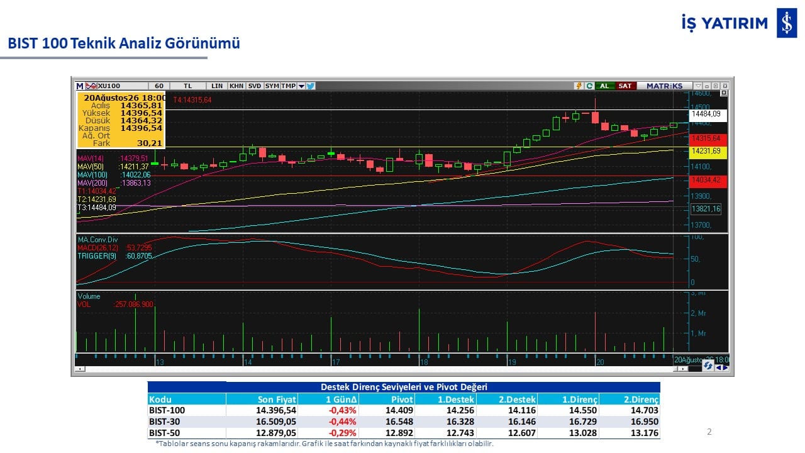Screen dimensions: 805x453
Task: Click the Pivot column header
Action: click(x=401, y=400)
